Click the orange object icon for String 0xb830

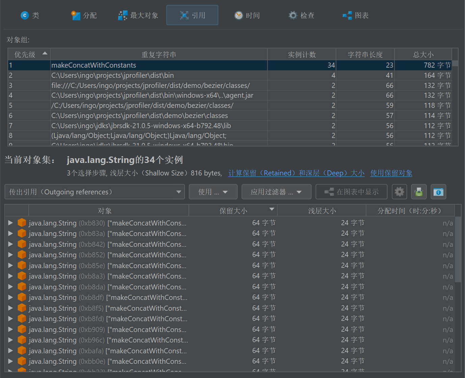22,223
